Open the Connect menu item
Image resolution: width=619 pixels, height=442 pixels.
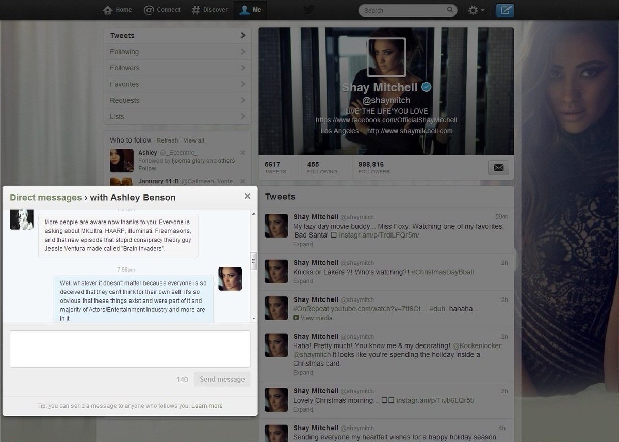coord(162,9)
